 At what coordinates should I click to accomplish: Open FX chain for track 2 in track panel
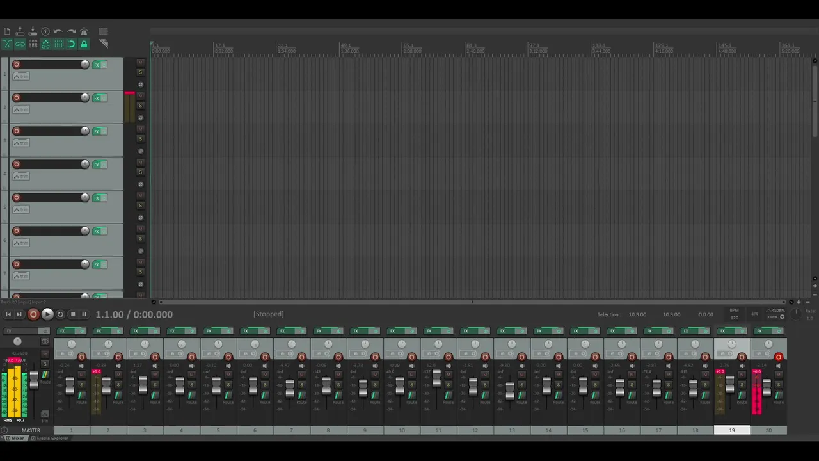[x=97, y=98]
